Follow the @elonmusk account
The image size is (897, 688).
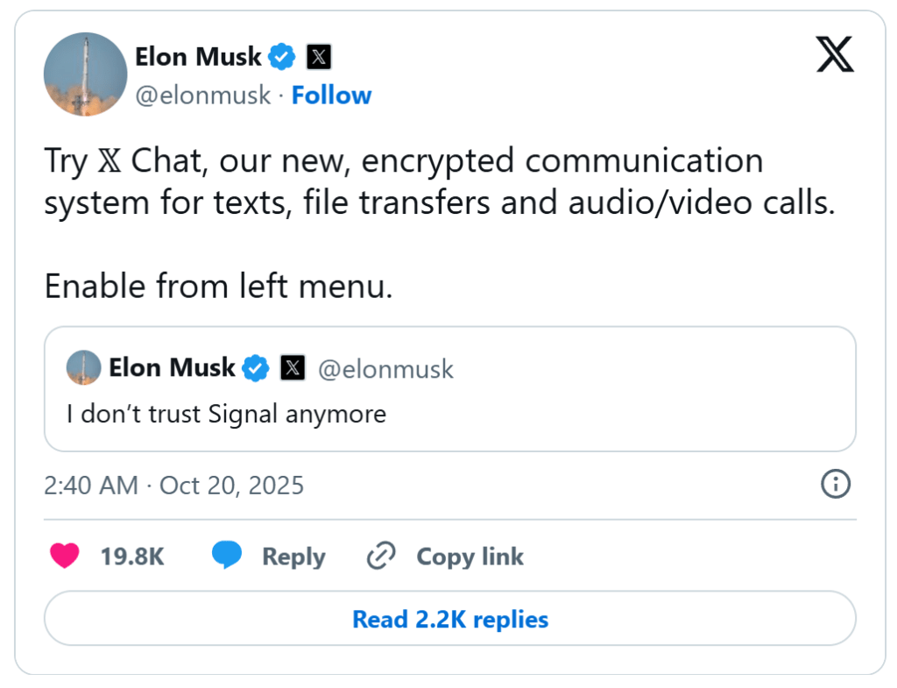331,95
